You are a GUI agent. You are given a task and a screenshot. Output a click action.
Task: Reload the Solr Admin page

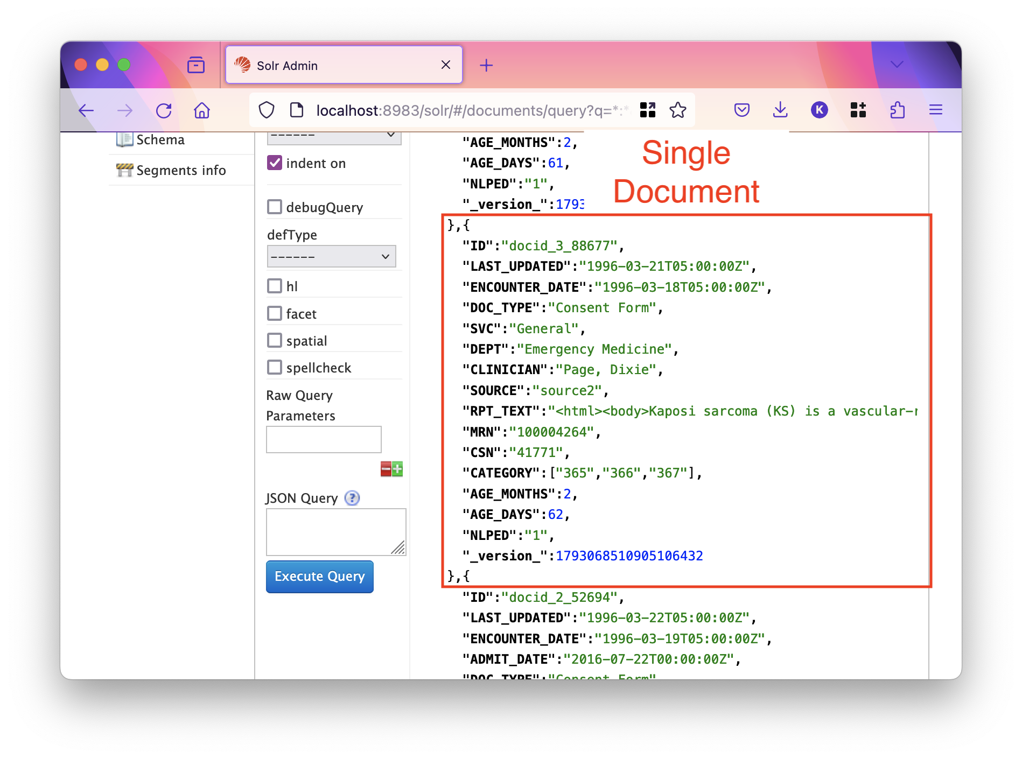pyautogui.click(x=164, y=111)
